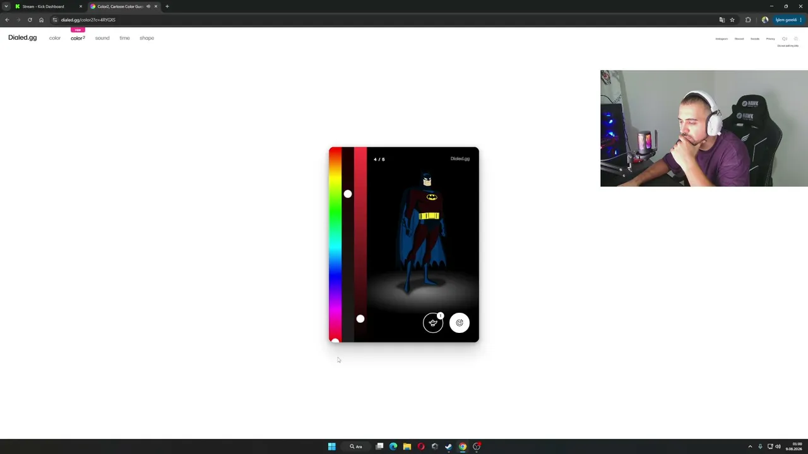808x454 pixels.
Task: Click the brightness slider white handle
Action: (360, 318)
